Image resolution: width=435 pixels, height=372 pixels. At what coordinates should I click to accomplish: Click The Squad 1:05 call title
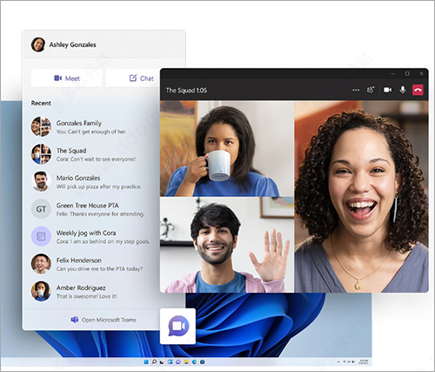[186, 91]
